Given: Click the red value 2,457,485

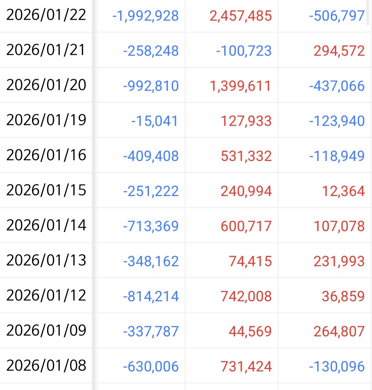Looking at the screenshot, I should (x=241, y=16).
